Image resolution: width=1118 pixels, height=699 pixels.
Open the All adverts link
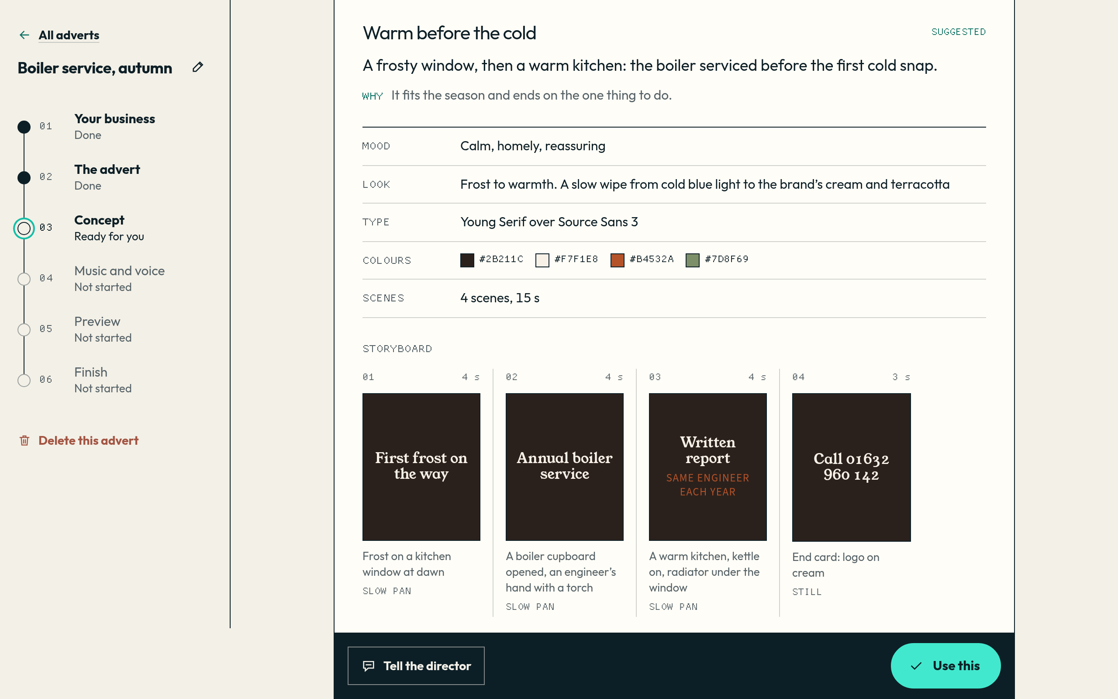69,35
